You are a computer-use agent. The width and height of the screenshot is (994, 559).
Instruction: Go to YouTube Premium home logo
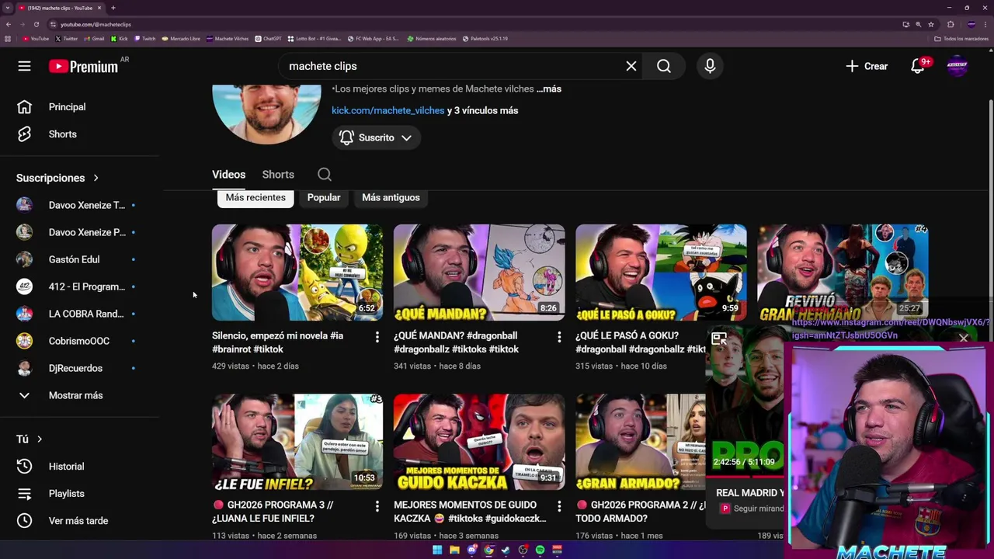[83, 66]
